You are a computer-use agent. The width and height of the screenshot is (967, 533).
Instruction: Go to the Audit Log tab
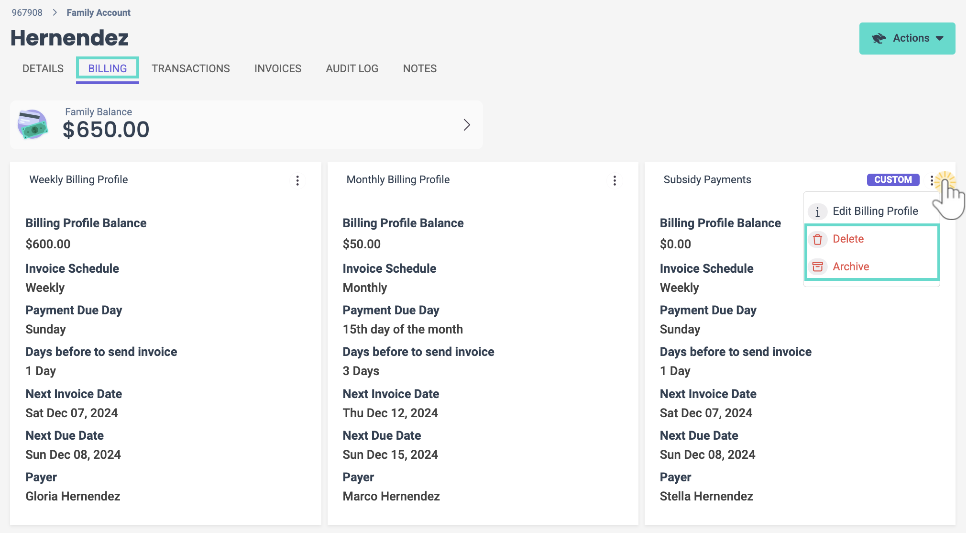click(x=352, y=68)
